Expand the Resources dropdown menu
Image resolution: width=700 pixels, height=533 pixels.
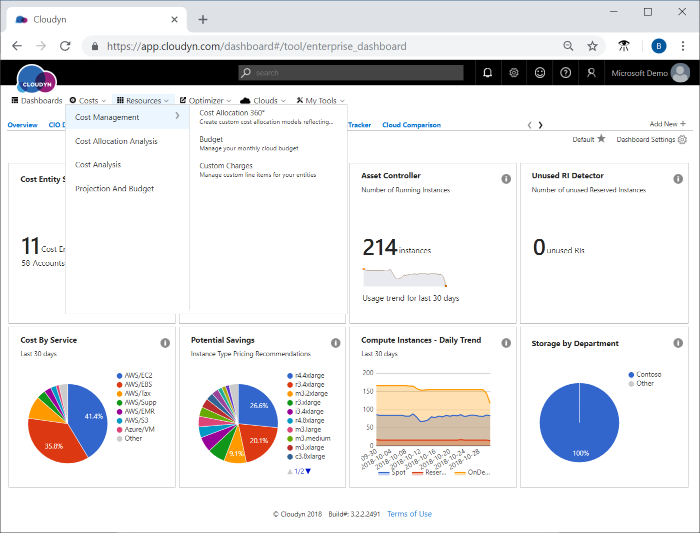(x=143, y=100)
